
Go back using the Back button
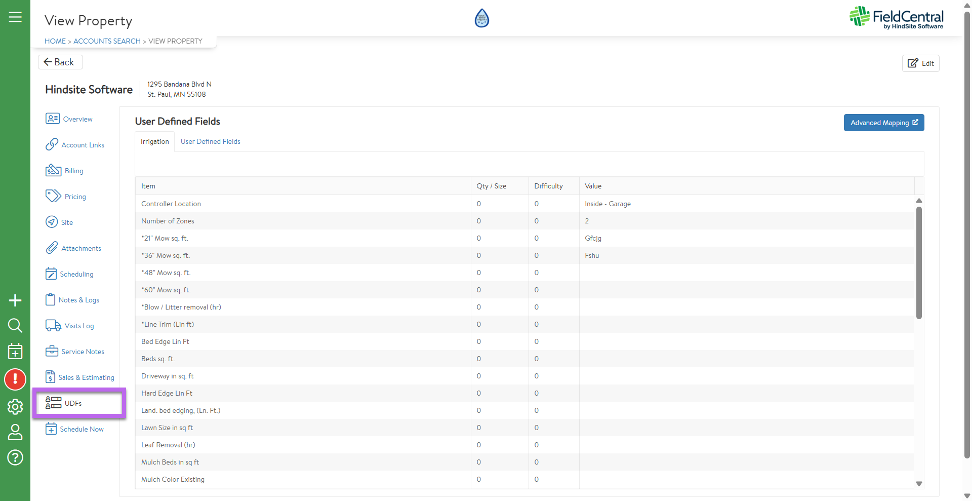coord(60,62)
